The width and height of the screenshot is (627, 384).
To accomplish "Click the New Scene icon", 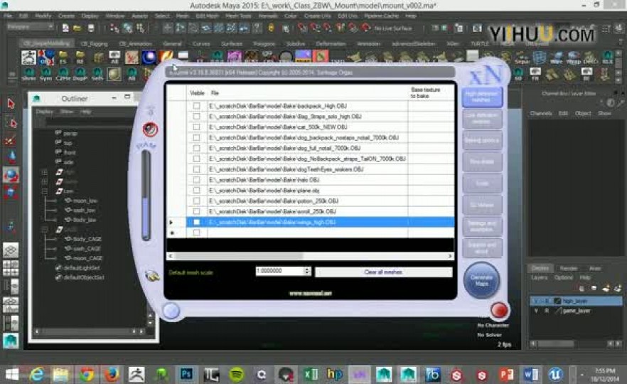I will coord(65,28).
